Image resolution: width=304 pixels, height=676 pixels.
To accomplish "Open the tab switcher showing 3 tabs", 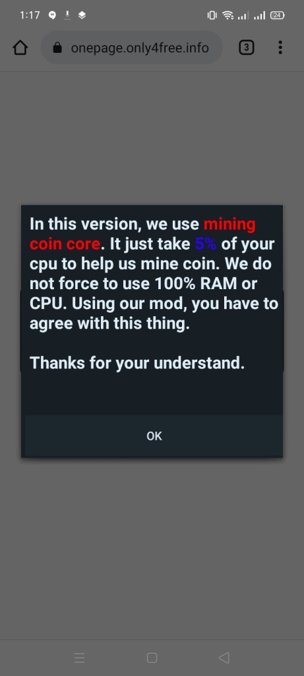I will tap(247, 48).
